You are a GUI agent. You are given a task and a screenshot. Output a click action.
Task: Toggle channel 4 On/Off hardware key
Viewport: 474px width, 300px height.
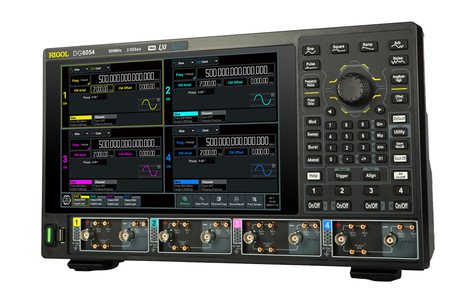tap(401, 205)
